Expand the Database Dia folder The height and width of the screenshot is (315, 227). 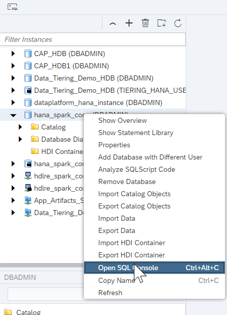coord(20,139)
